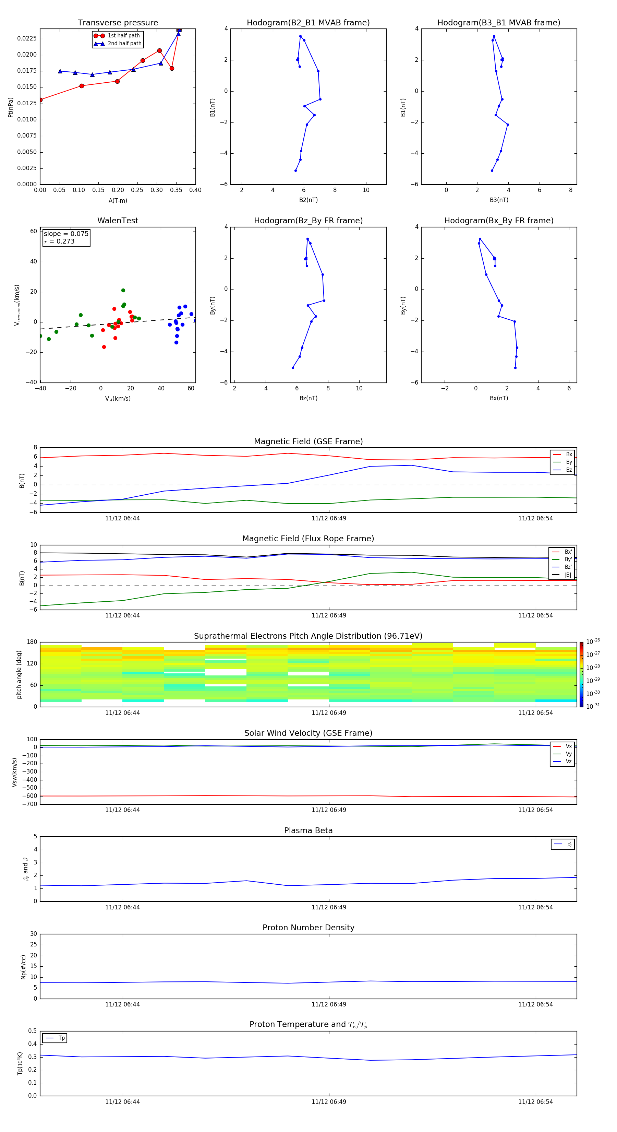This screenshot has width=617, height=1132.
Task: Select the βp legend entry in Plasma Beta
Action: pos(563,844)
